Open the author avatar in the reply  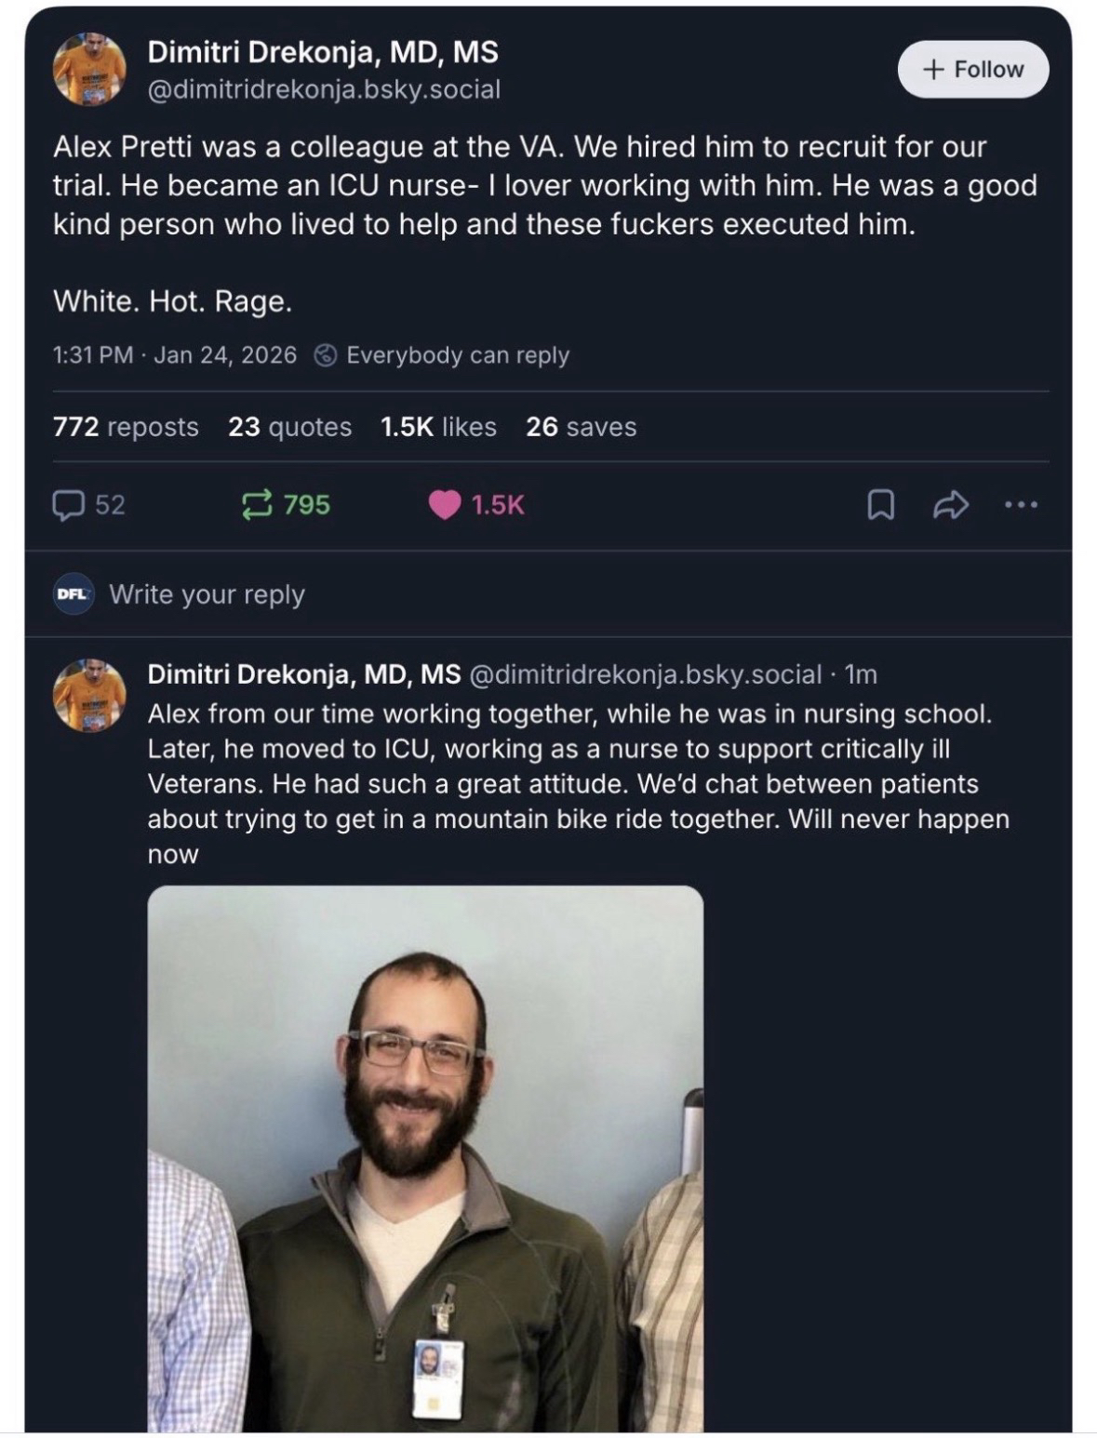point(89,695)
